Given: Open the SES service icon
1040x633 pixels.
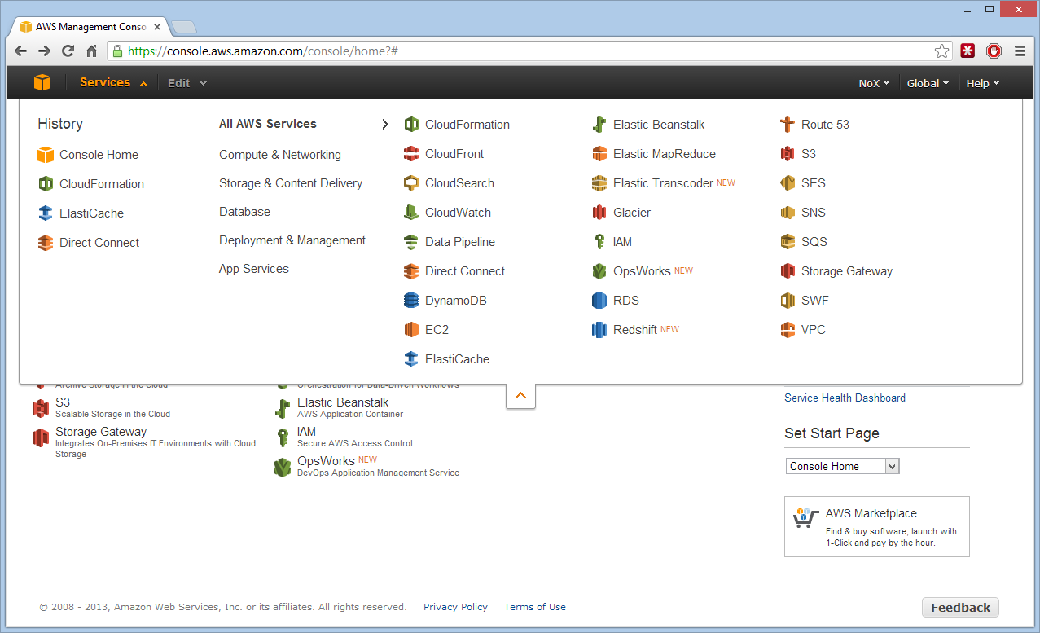Looking at the screenshot, I should pyautogui.click(x=788, y=183).
